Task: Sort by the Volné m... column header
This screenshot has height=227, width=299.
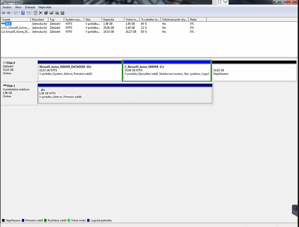Action: (132, 19)
